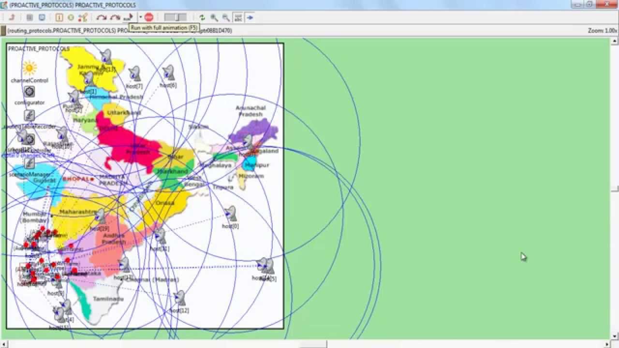
Task: Select the host[0] antenna node
Action: (231, 214)
